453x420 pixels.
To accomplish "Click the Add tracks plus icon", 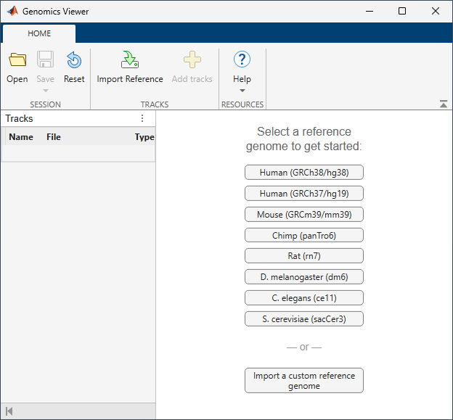I will coord(192,59).
